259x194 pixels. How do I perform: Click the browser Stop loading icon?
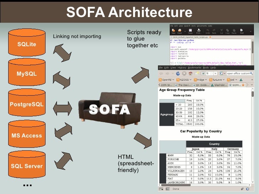[184, 74]
